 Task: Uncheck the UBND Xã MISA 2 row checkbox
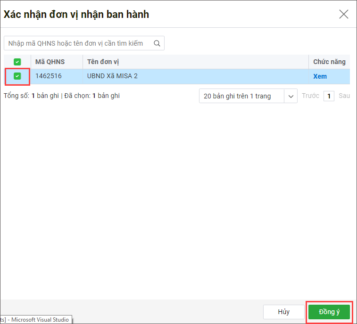click(17, 76)
